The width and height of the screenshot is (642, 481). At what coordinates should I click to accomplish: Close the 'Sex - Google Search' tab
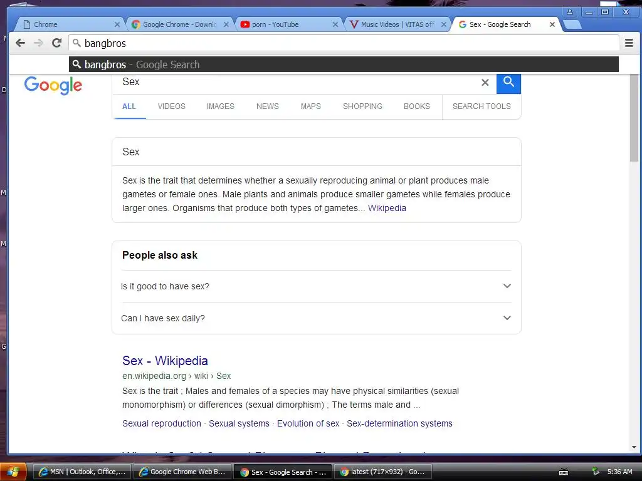point(552,24)
